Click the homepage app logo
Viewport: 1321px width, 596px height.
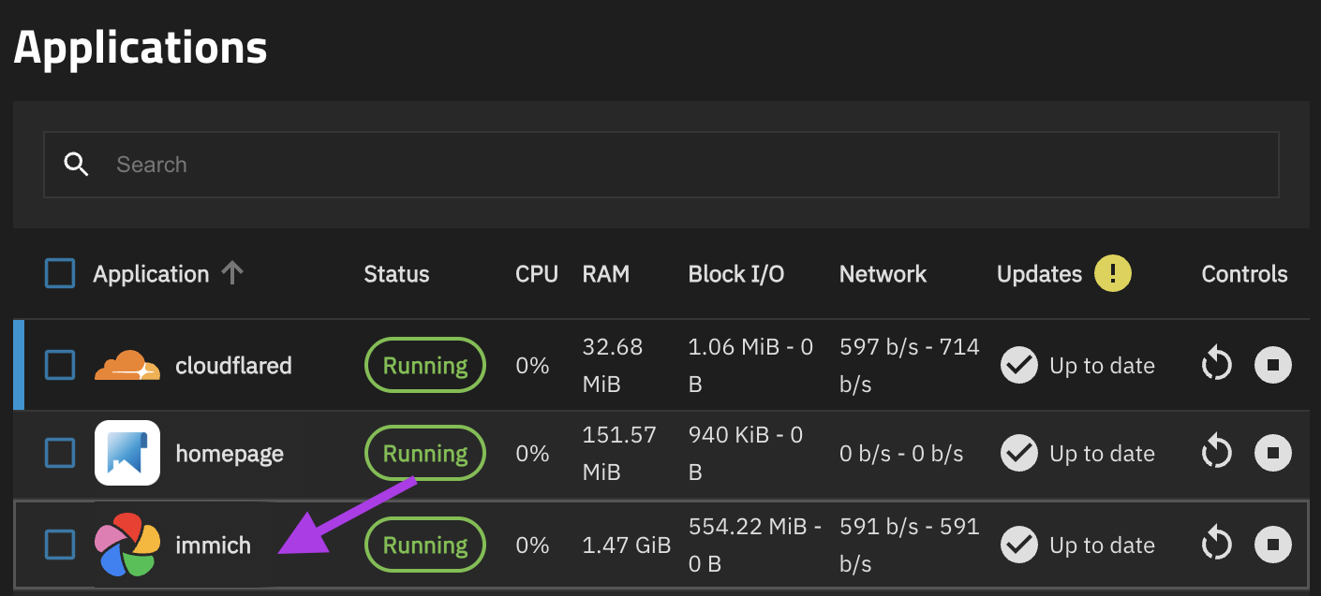126,454
